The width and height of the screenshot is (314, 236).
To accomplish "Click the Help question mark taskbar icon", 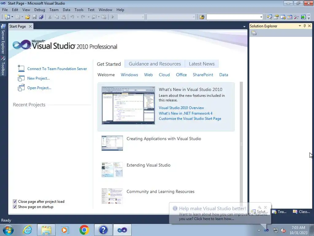I will click(103, 230).
